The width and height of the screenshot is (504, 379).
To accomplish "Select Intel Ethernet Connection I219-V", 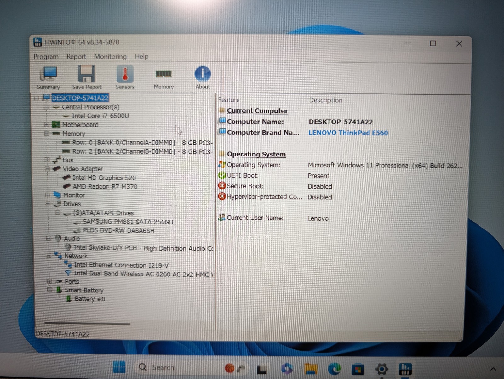I will [x=121, y=265].
